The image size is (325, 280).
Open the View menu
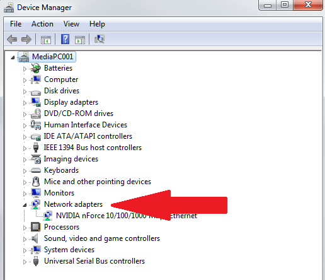71,24
